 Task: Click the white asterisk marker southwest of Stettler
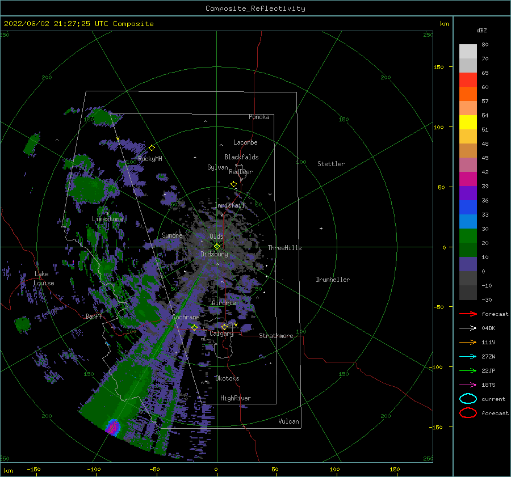click(x=270, y=195)
